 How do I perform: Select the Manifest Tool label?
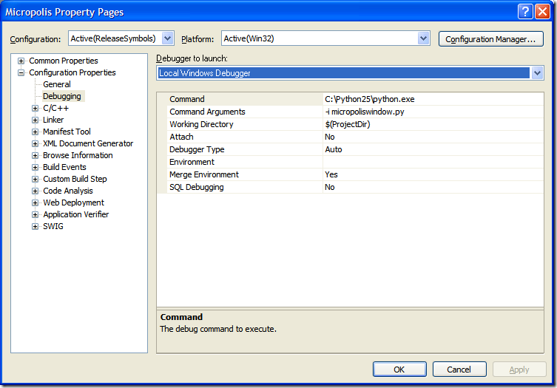[67, 132]
